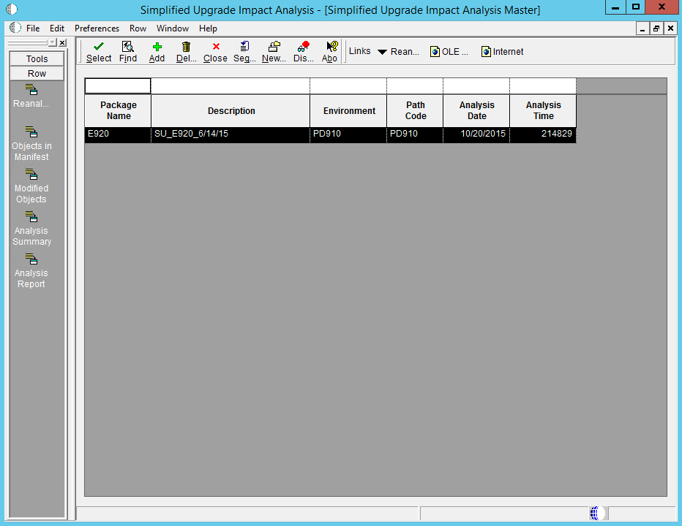The image size is (682, 526).
Task: Click the PD910 Environment cell
Action: click(x=348, y=134)
